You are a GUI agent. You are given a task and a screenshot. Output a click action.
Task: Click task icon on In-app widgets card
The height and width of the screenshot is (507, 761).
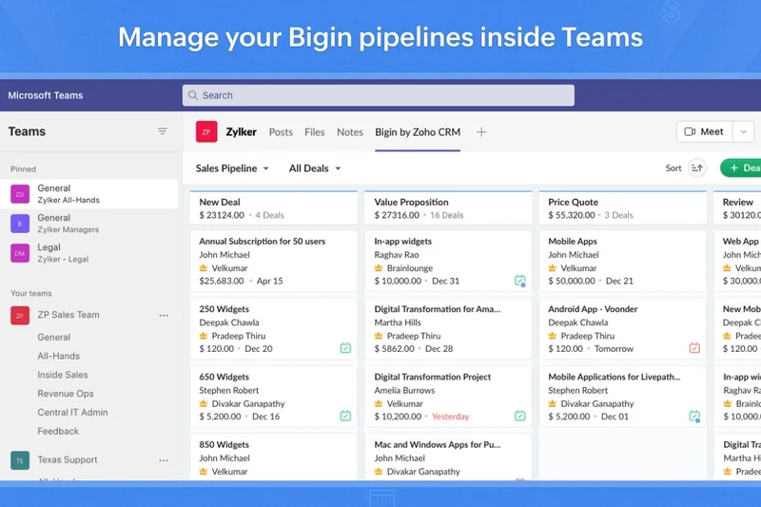(519, 281)
